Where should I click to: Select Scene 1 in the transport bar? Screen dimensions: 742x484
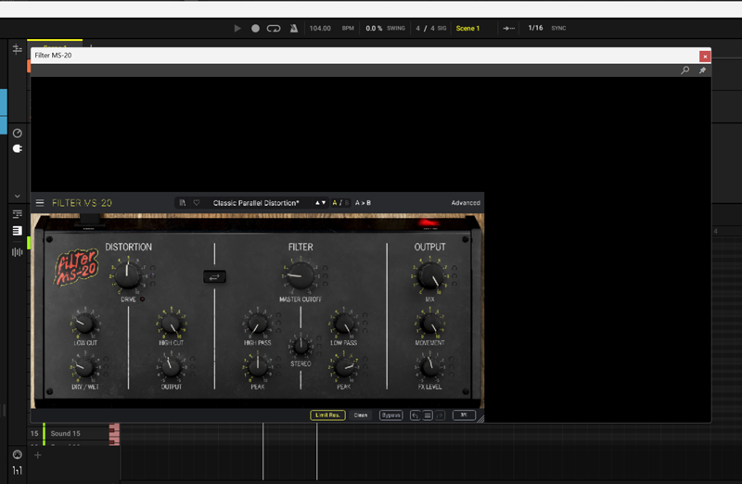(x=467, y=29)
